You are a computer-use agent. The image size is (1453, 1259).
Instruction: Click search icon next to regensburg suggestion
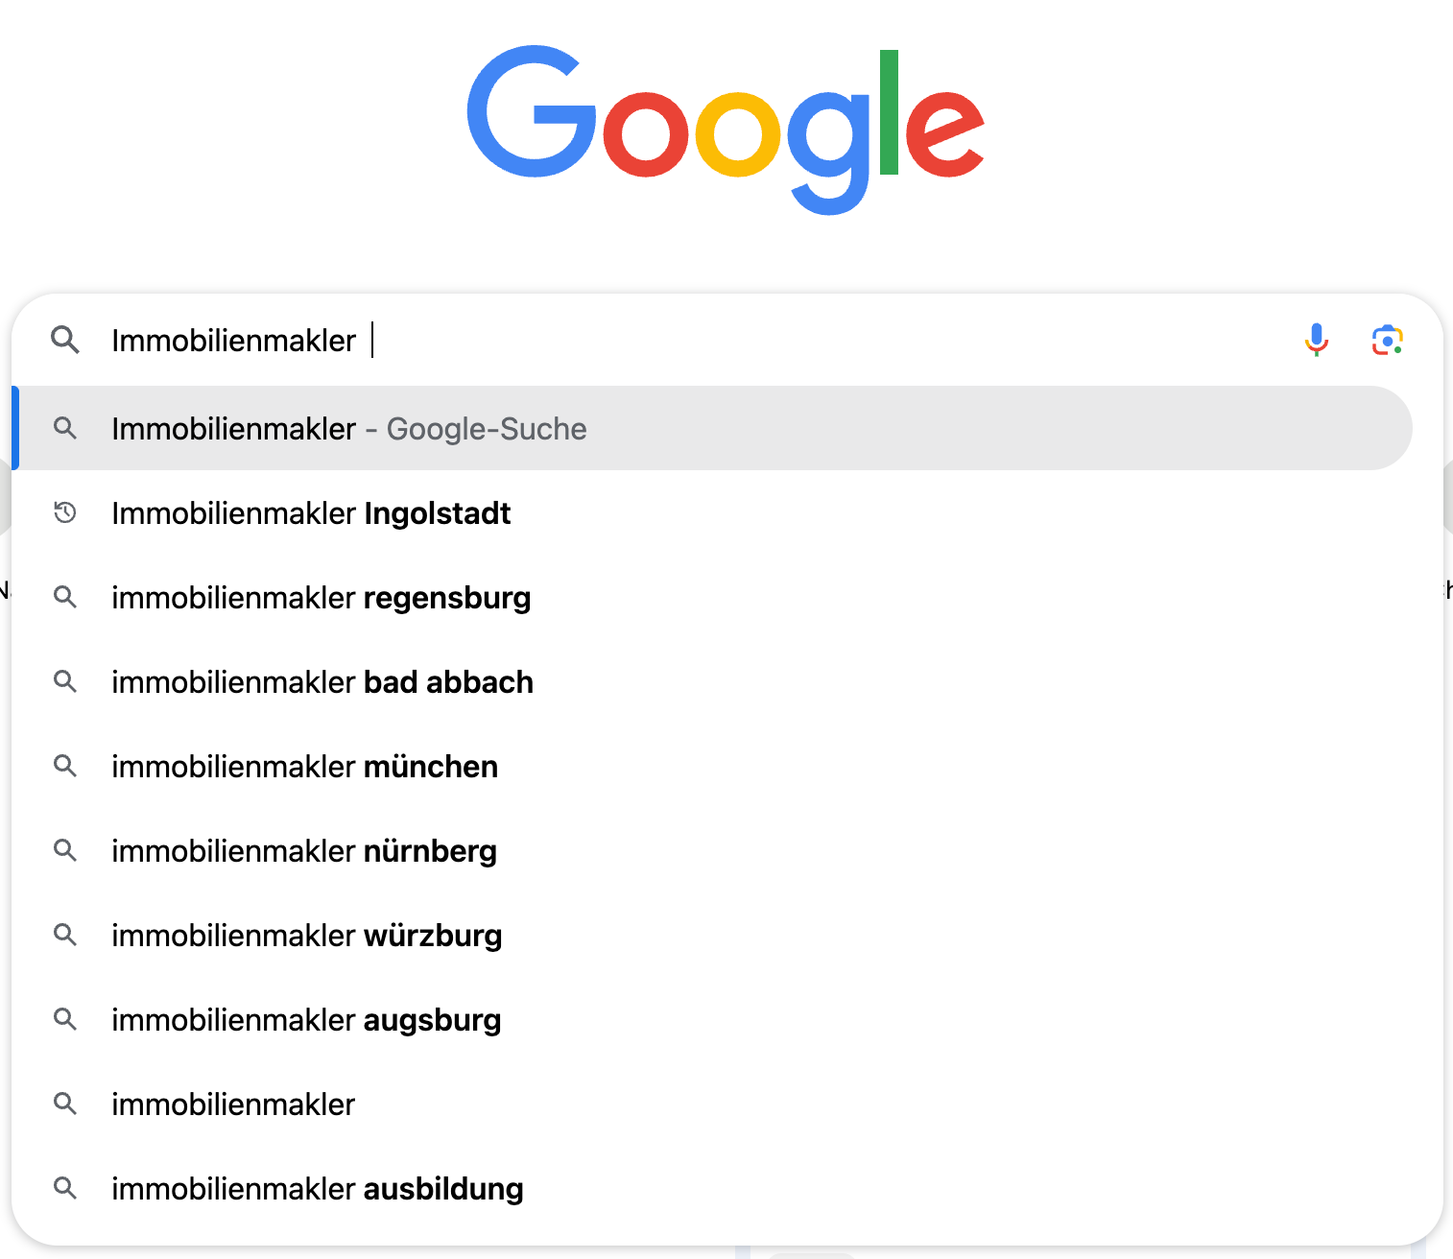point(65,597)
